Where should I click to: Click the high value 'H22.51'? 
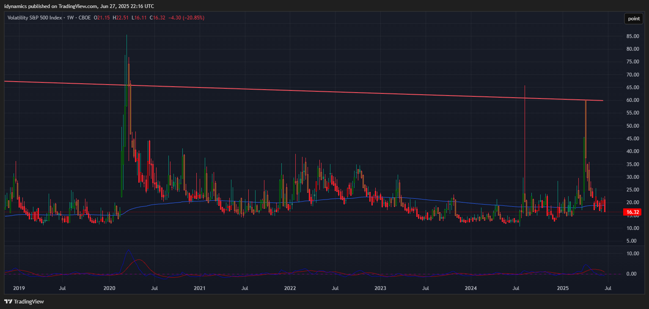click(121, 18)
